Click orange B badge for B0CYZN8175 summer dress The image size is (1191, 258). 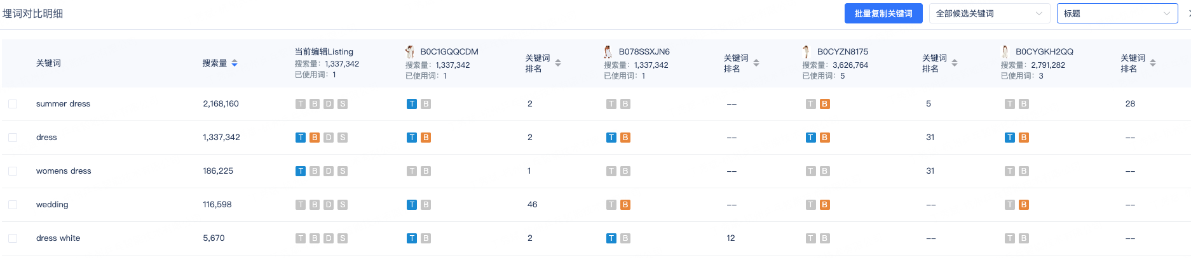(825, 104)
